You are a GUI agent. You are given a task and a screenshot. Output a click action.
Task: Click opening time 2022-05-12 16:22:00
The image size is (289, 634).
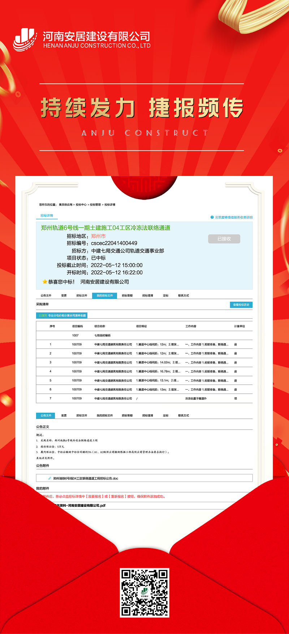point(117,272)
